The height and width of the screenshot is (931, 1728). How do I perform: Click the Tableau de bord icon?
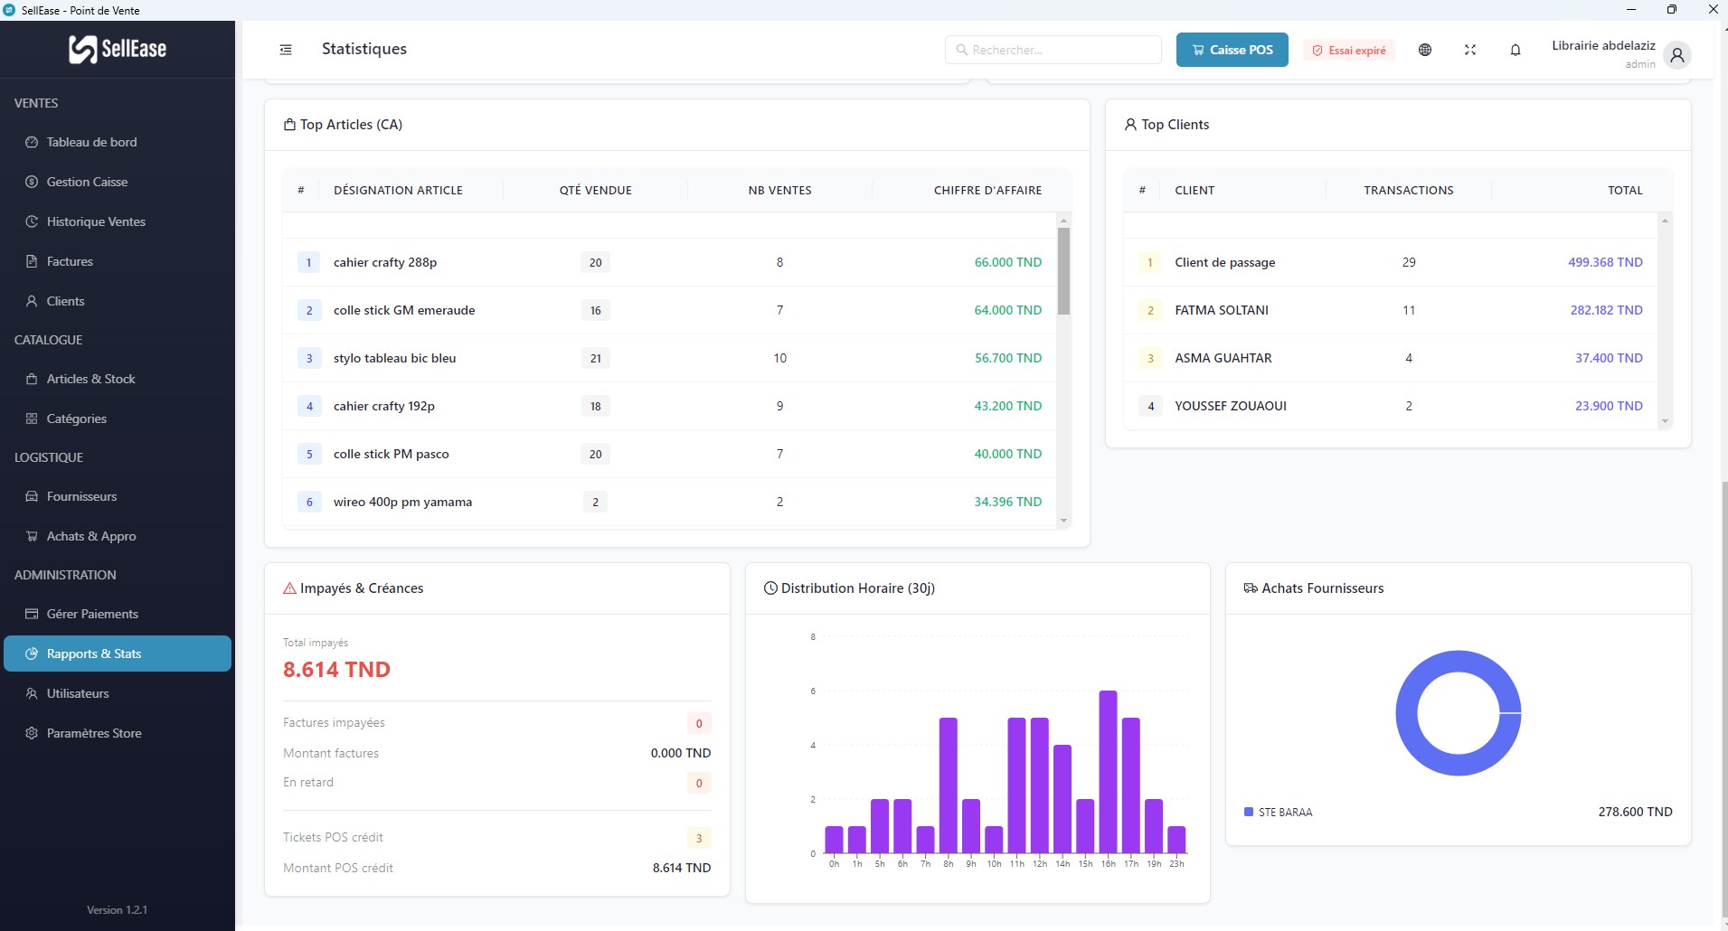32,142
